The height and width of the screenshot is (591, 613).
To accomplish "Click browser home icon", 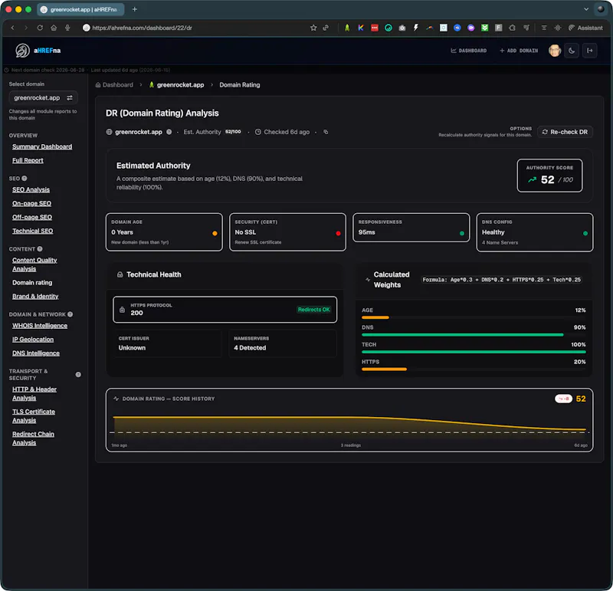I will [x=54, y=28].
